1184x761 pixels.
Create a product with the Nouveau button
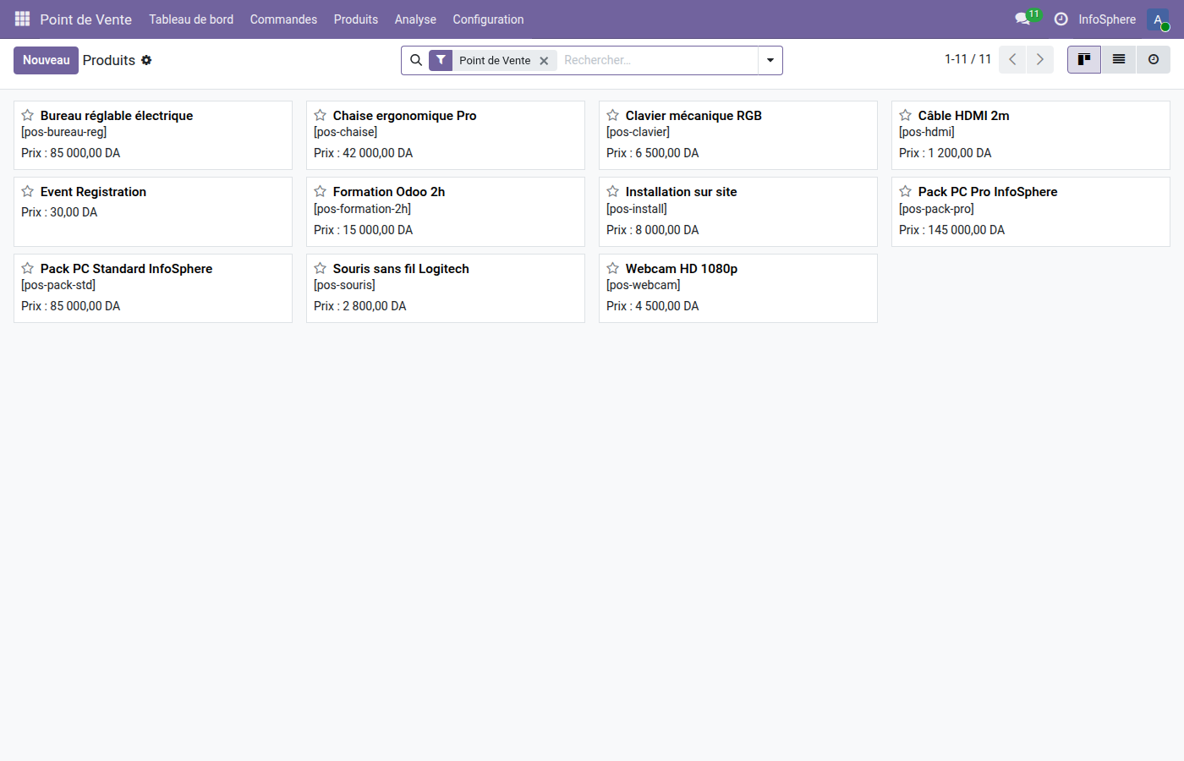click(46, 60)
